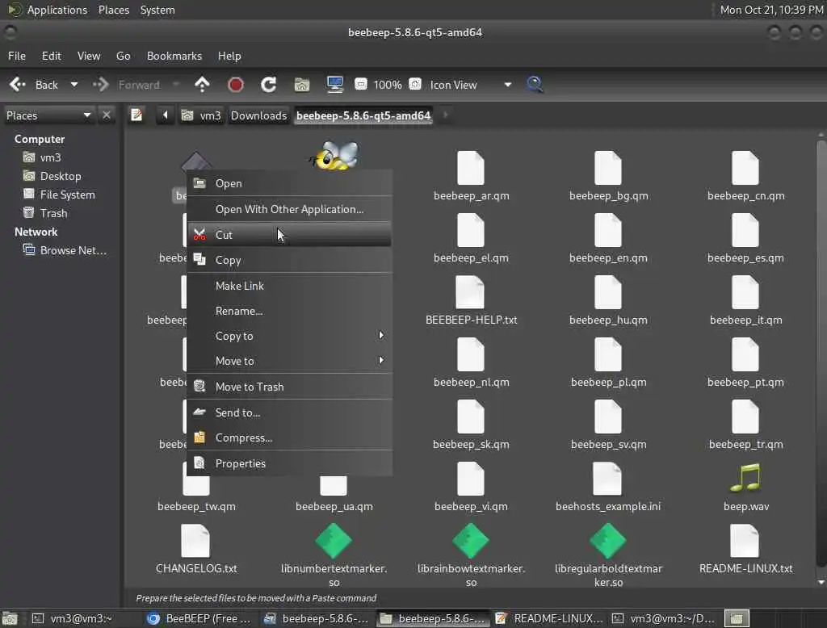Choose Make Link in context menu

point(290,286)
